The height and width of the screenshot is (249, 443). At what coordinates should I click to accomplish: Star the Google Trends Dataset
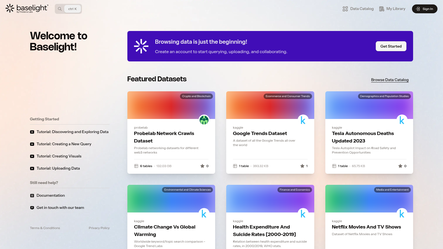tap(302, 166)
